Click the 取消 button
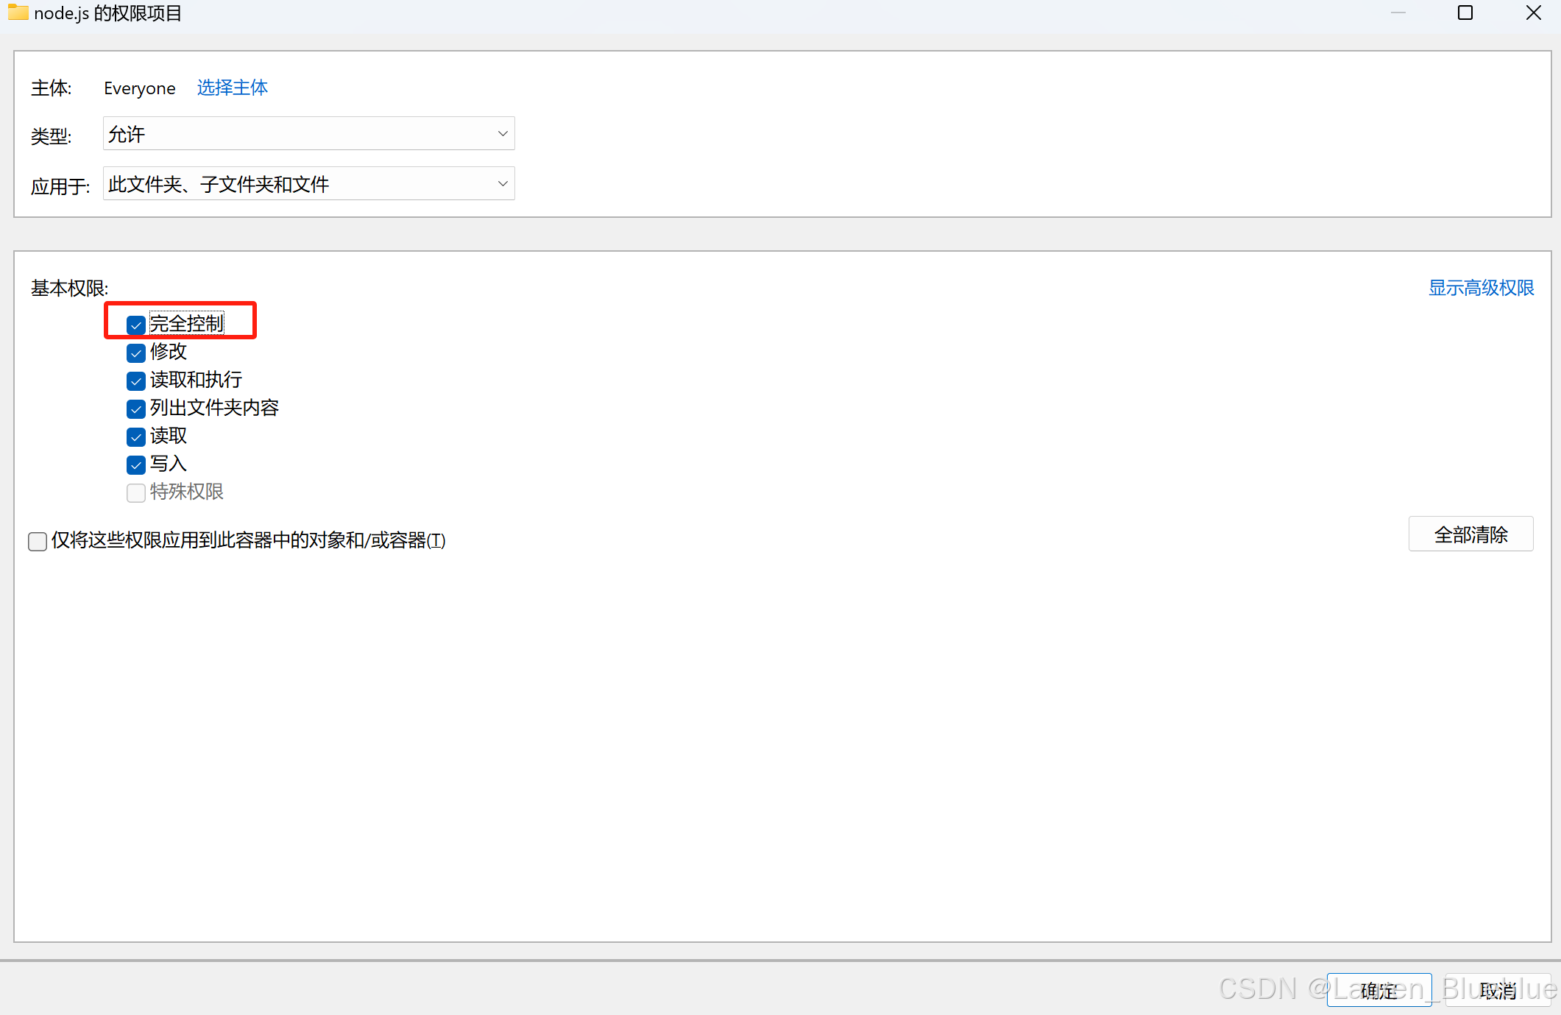1561x1015 pixels. tap(1498, 990)
